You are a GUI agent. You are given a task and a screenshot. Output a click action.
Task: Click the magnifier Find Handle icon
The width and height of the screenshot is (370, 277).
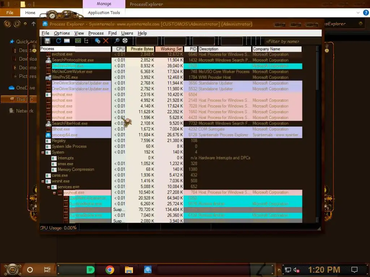[x=117, y=41]
